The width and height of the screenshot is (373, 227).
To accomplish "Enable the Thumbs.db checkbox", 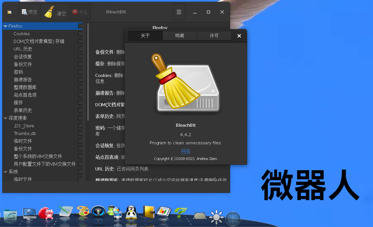I will [80, 133].
